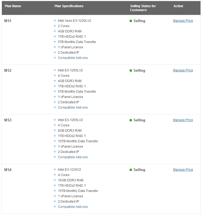Click the Plan Specifications column header
201x214 pixels.
(69, 6)
